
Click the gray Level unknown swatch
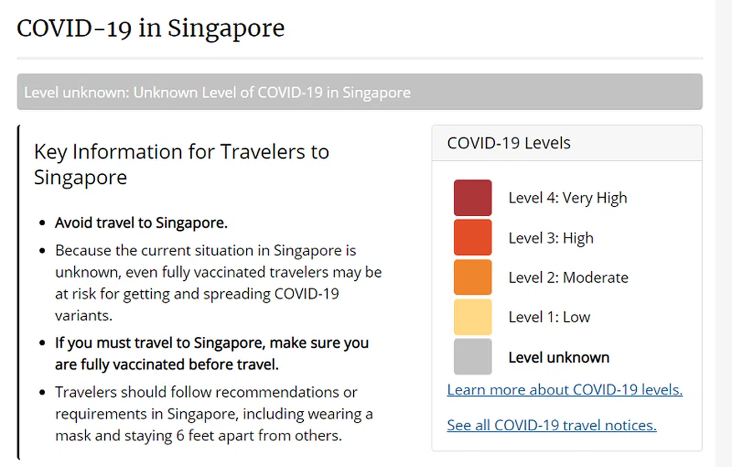(x=472, y=357)
